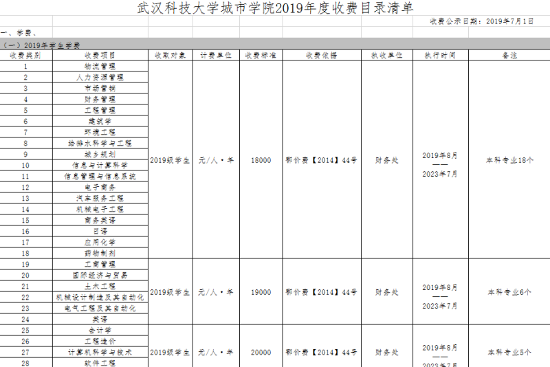Click the title 武汉科技大学城市学院2019年度收费目录清单
This screenshot has width=550, height=367.
coord(275,8)
